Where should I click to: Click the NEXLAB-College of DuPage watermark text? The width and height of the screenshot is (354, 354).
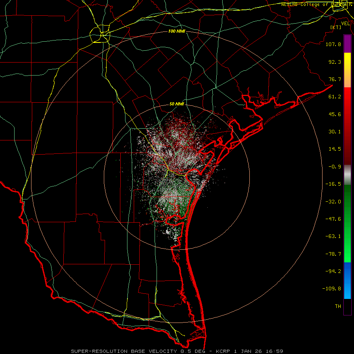(316, 4)
